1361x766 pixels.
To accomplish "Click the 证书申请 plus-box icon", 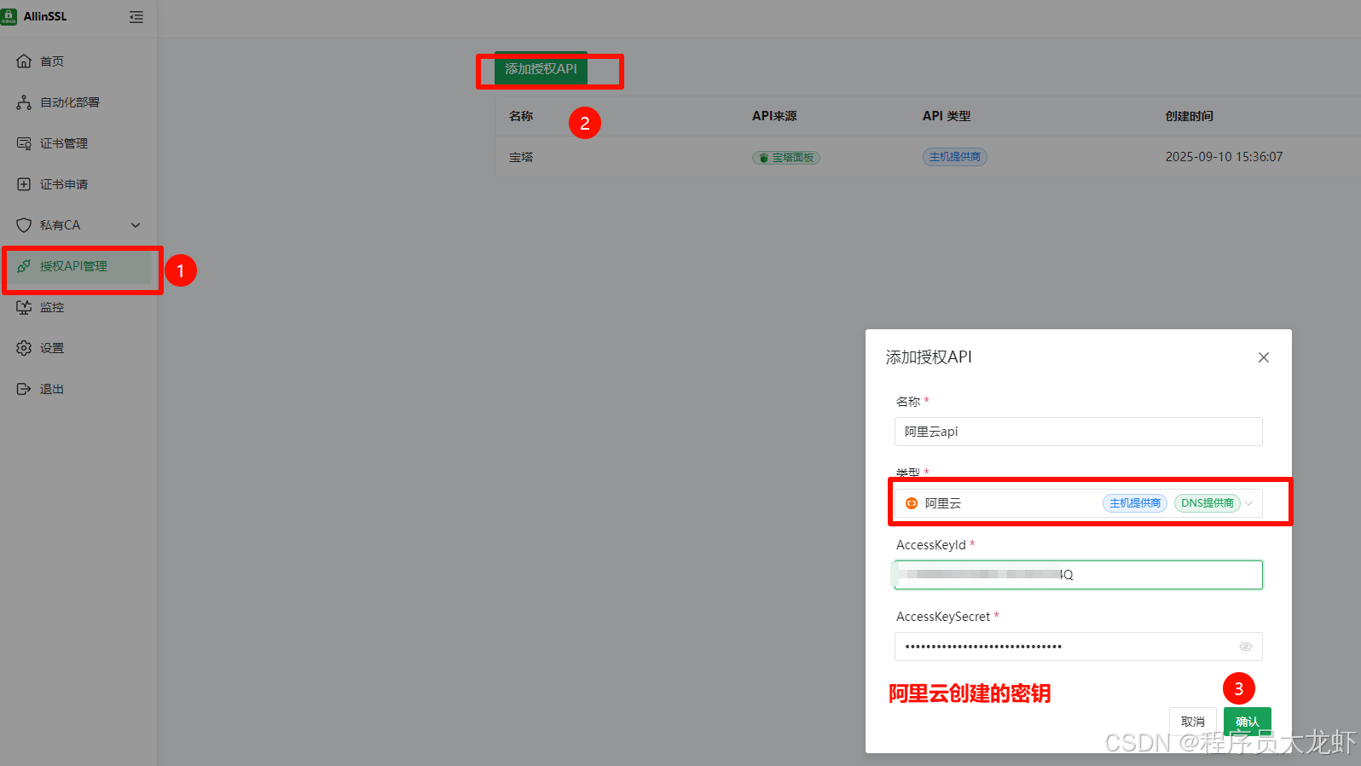I will pyautogui.click(x=24, y=184).
